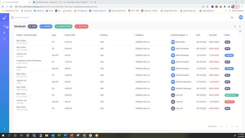Open the help icon in sidebar

4,39
